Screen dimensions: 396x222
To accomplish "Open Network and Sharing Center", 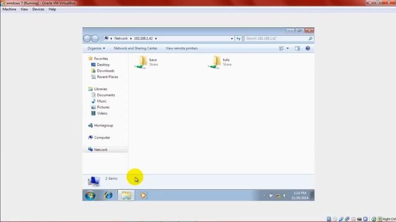I will coord(136,48).
